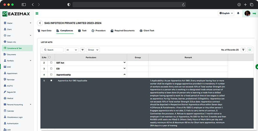Viewport: 258px width, 131px height.
Task: Select the Compliances tab
Action: pos(65,31)
